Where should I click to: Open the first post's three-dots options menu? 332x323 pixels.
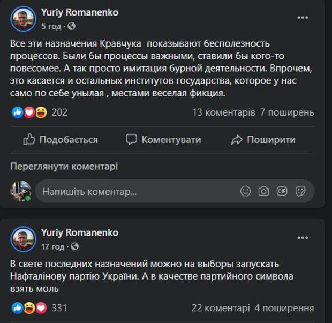(x=303, y=18)
